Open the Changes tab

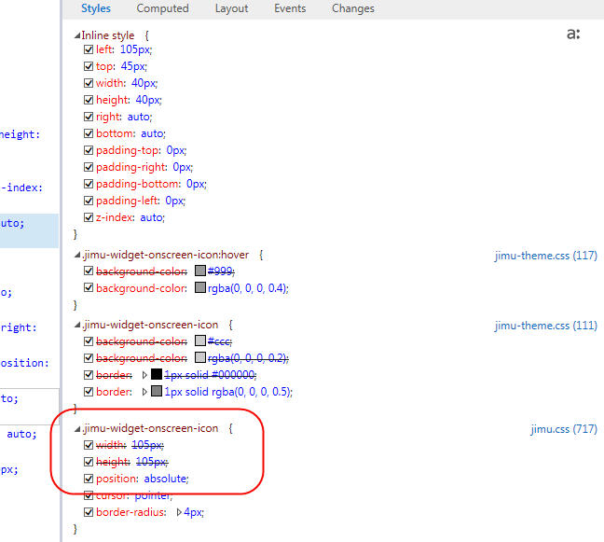tap(353, 8)
